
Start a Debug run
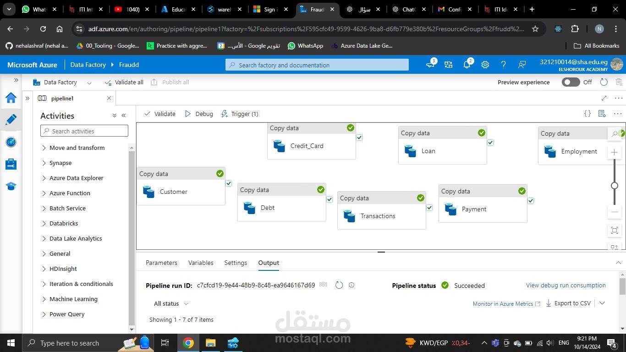pyautogui.click(x=199, y=114)
